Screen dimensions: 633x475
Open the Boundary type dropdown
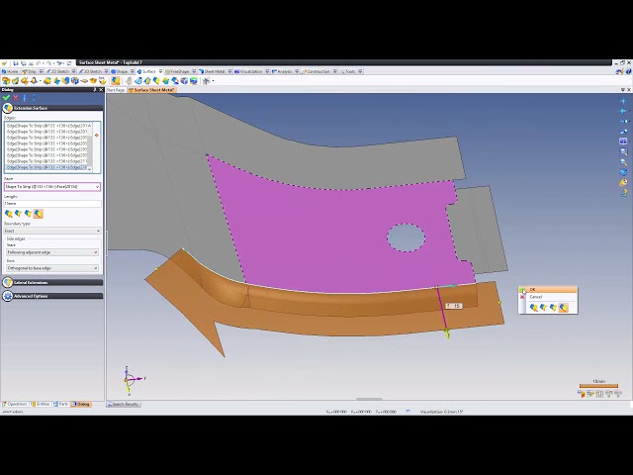pos(52,231)
